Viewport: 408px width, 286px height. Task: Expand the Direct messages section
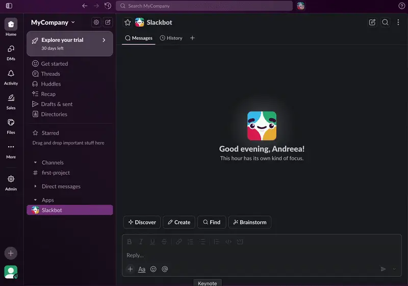click(x=35, y=187)
